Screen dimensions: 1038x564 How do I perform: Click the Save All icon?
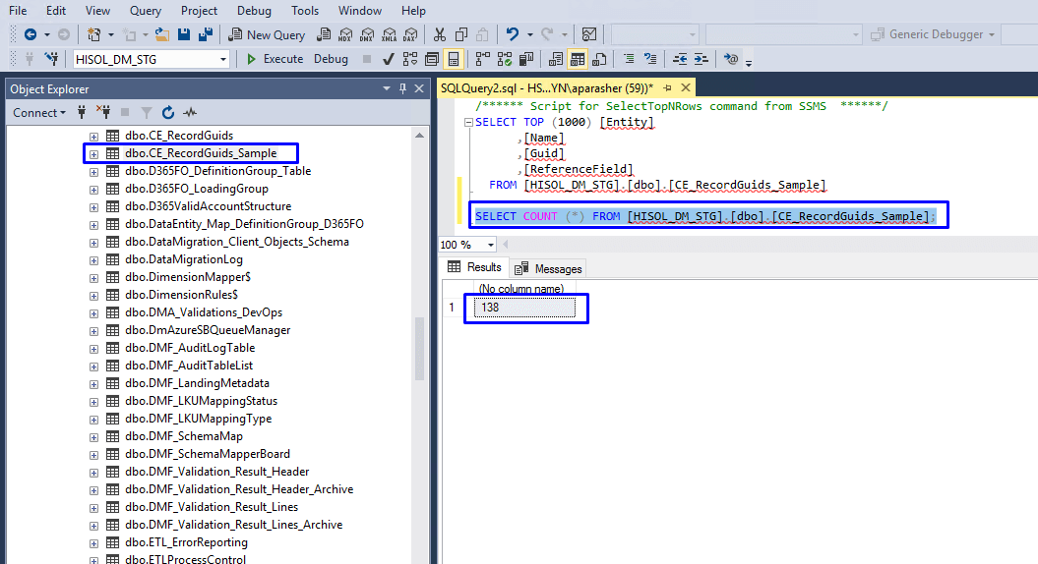(206, 34)
